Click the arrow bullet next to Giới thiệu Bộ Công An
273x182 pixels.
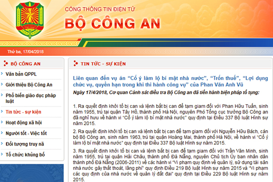[2, 84]
